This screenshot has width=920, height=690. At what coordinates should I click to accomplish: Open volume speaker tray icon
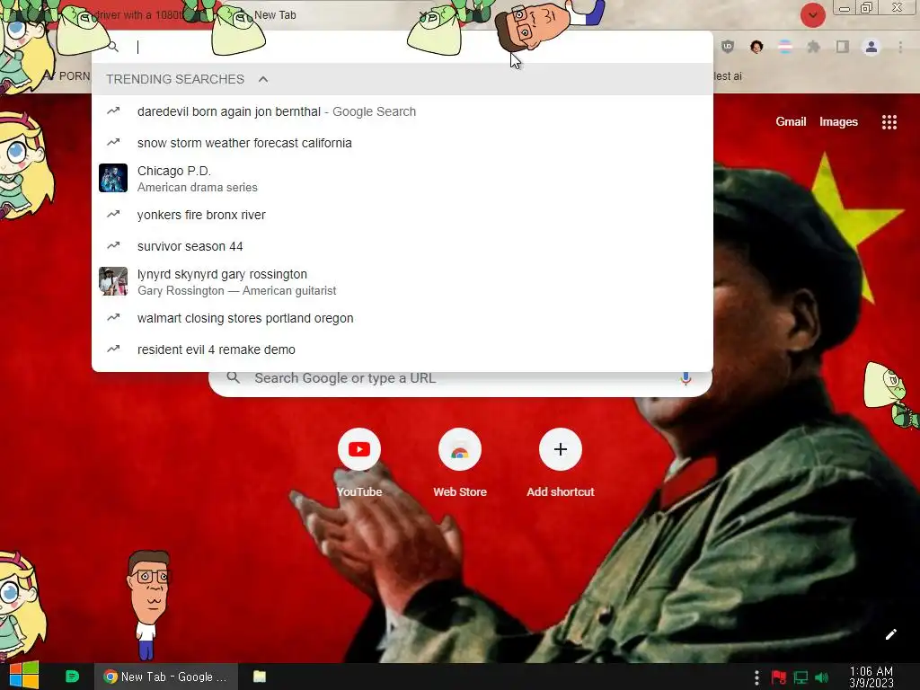click(822, 677)
